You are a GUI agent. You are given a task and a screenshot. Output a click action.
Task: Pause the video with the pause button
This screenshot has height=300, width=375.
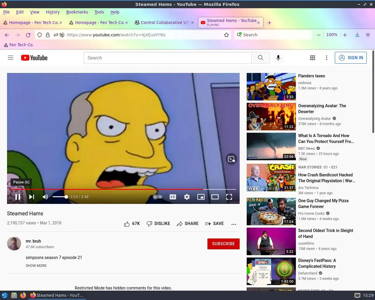[18, 197]
